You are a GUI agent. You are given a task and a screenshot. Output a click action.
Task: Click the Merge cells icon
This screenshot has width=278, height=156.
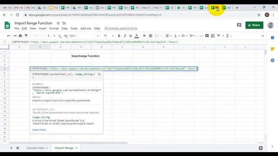(x=157, y=36)
